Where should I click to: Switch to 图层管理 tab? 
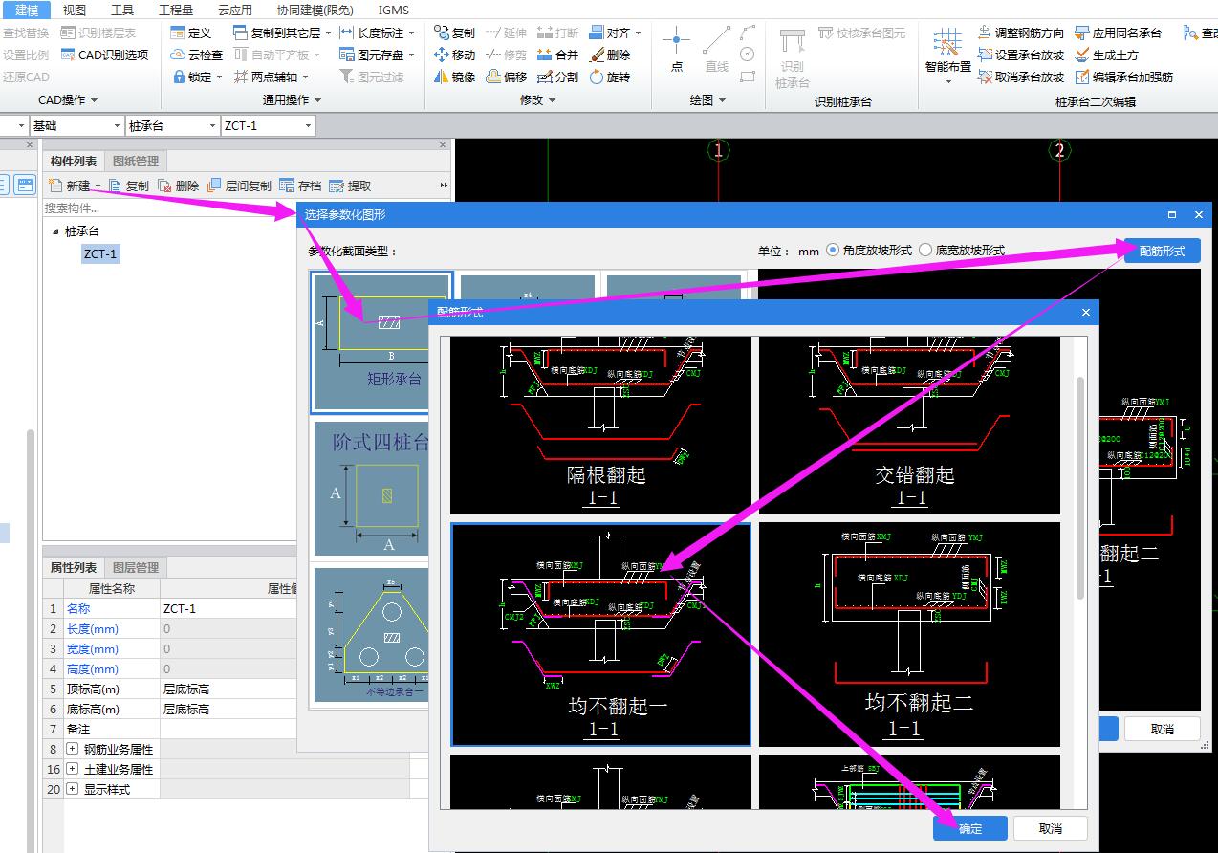(135, 567)
